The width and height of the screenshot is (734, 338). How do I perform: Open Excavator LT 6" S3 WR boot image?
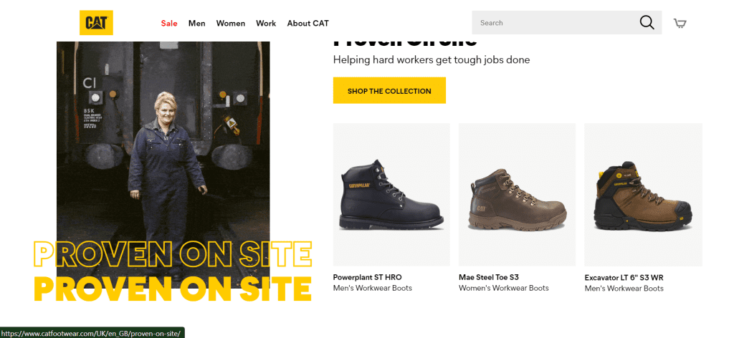tap(643, 195)
